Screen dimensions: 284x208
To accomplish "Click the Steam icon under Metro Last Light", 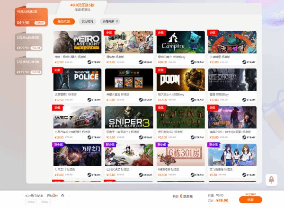I will (x=94, y=62).
